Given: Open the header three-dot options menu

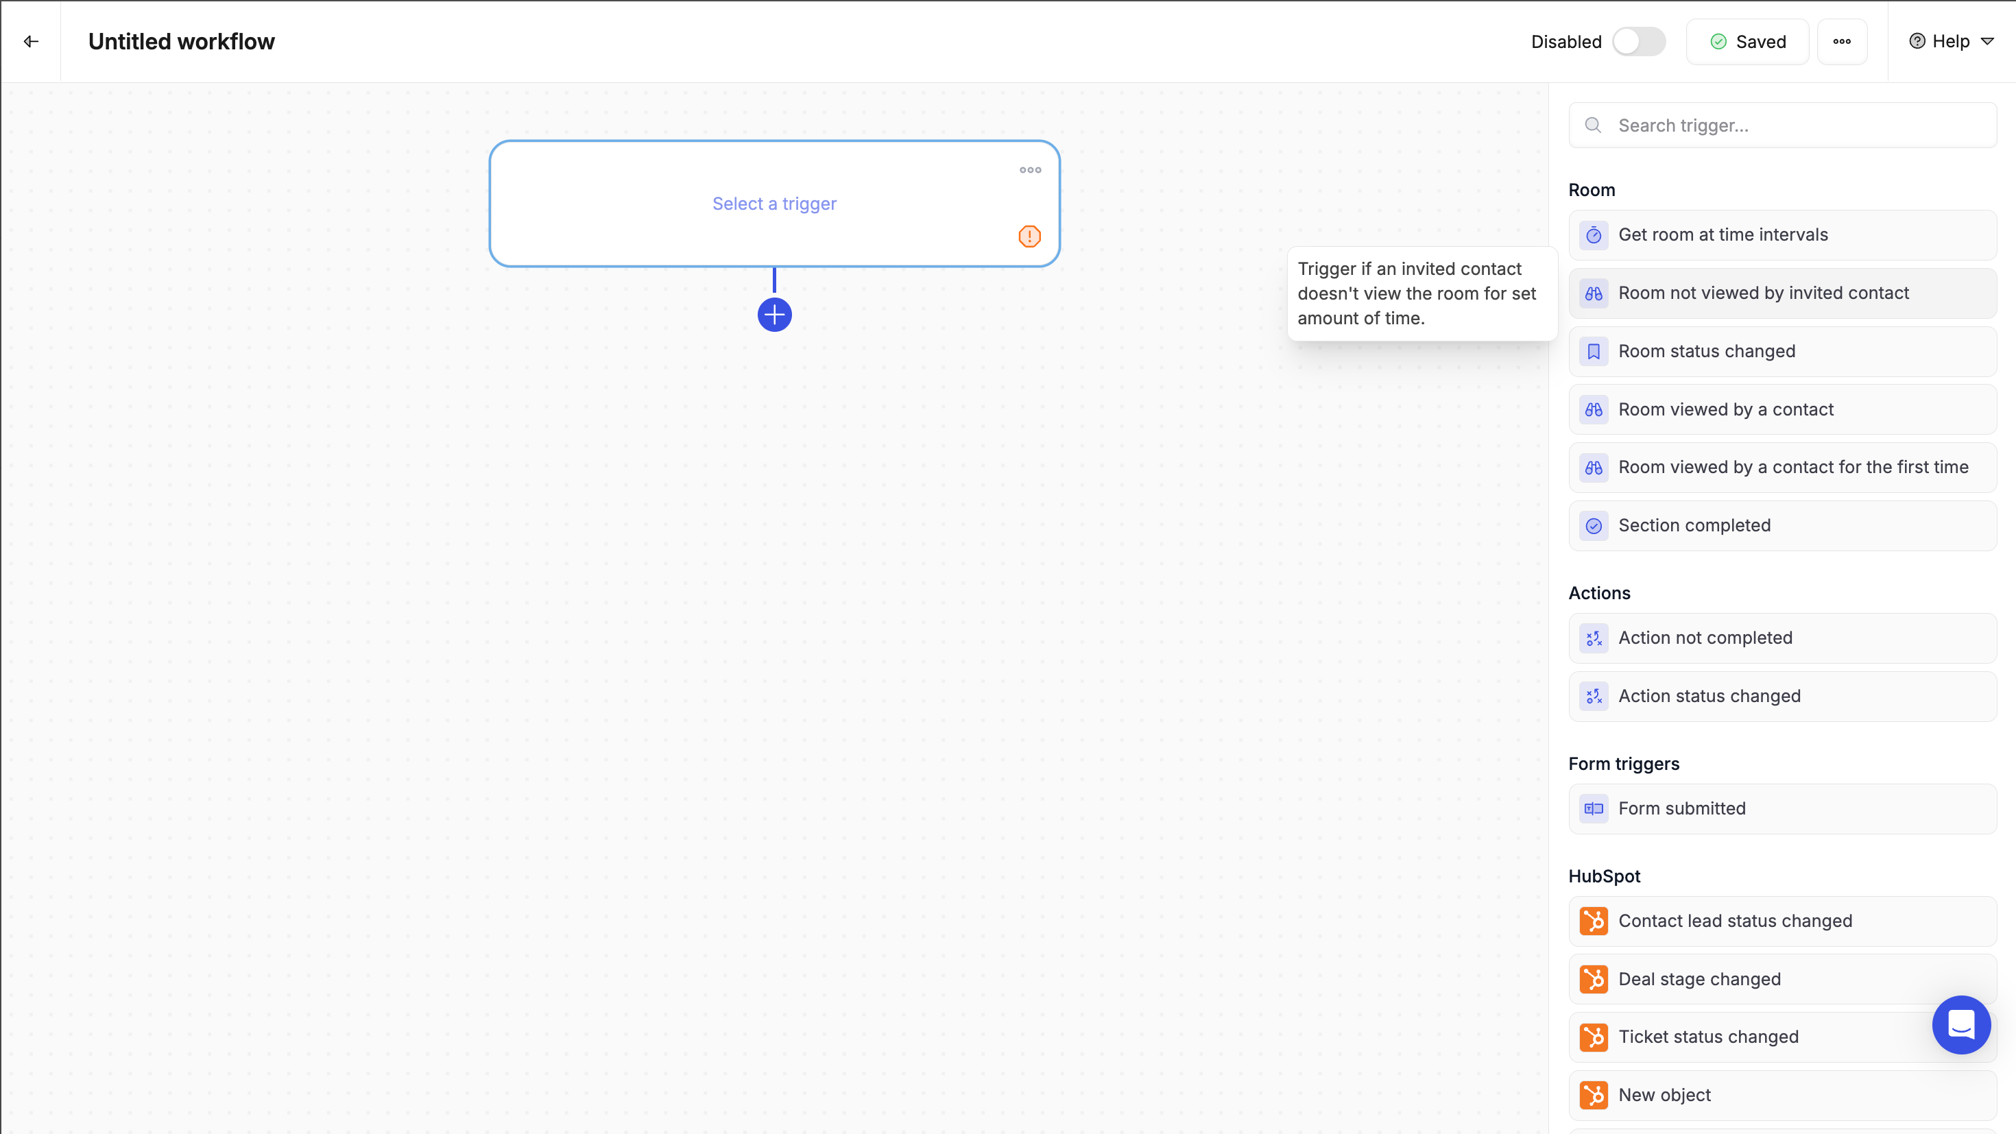Looking at the screenshot, I should 1841,41.
